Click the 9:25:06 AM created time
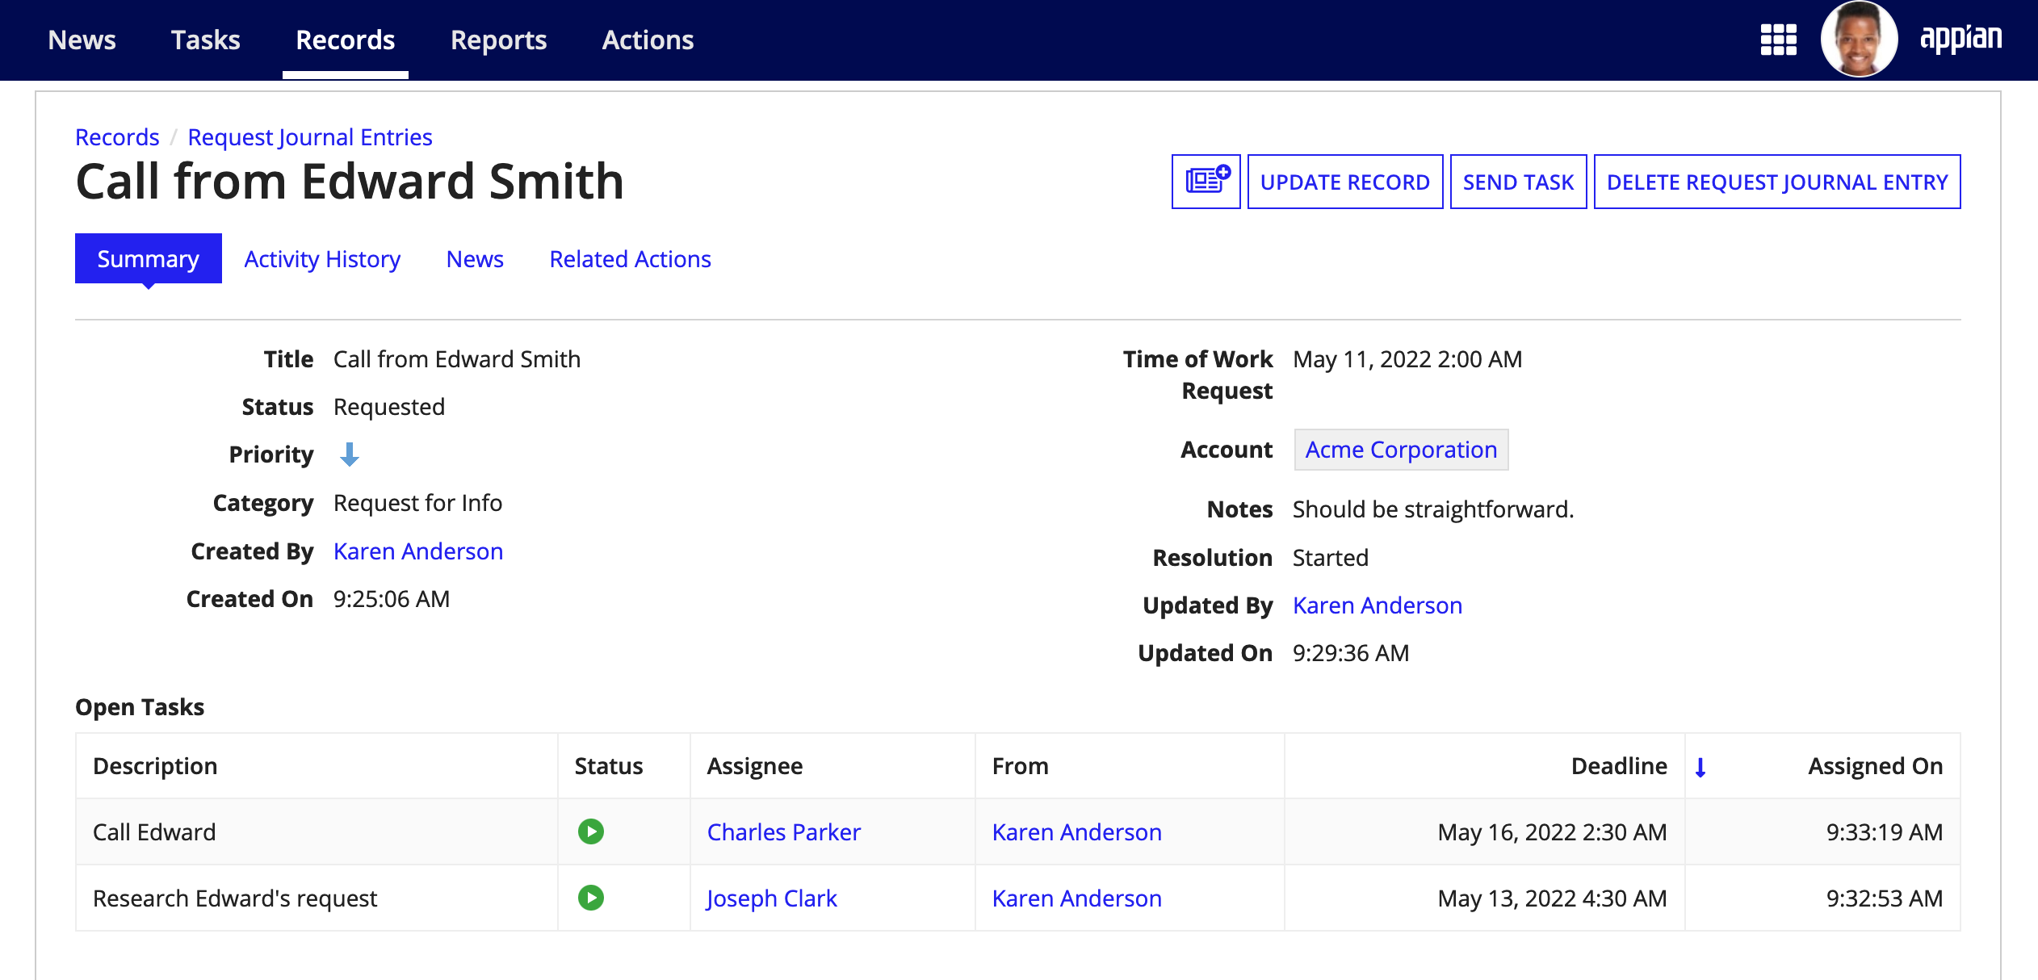 (x=392, y=599)
